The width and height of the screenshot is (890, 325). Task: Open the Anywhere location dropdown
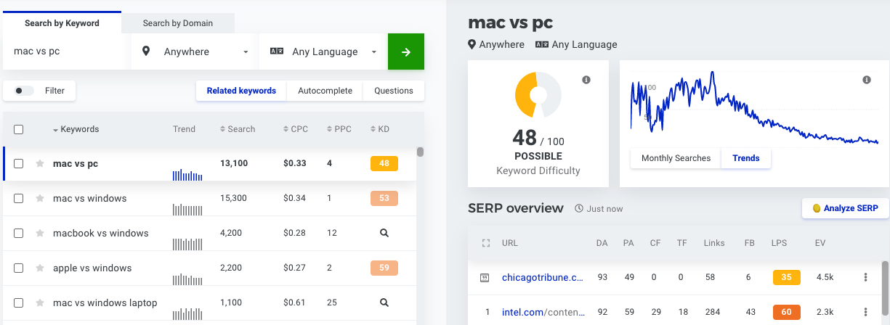(x=195, y=52)
